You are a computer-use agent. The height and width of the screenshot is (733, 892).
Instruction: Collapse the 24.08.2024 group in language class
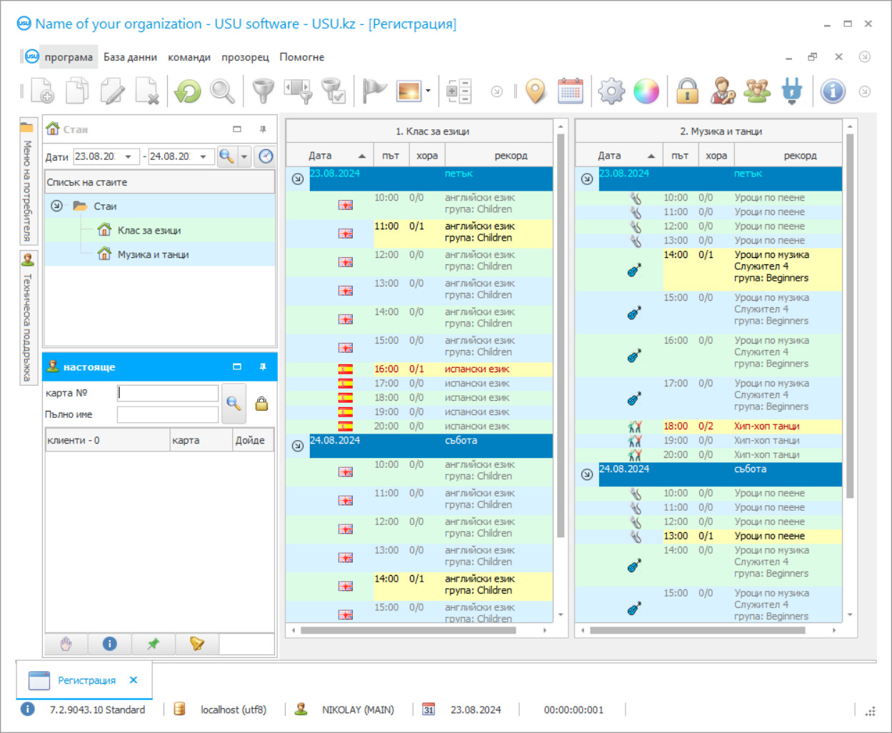pos(298,446)
